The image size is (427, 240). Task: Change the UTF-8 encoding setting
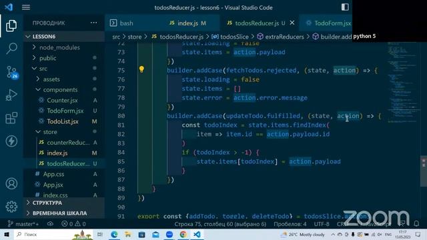322,224
